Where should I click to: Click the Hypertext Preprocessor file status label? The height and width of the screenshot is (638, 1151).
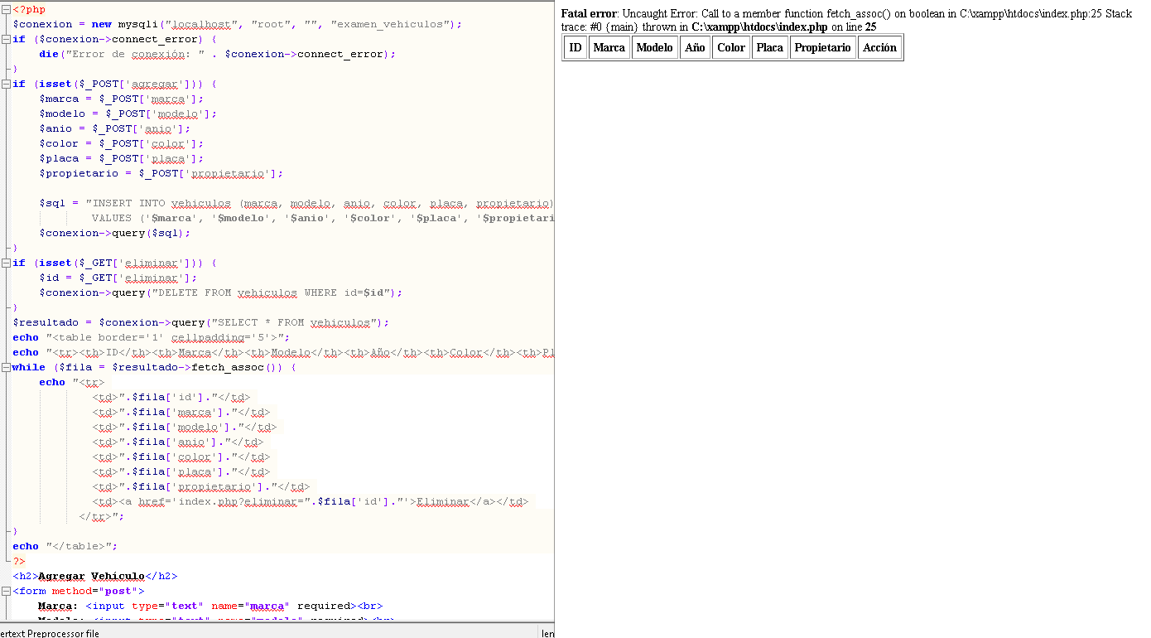tap(50, 633)
